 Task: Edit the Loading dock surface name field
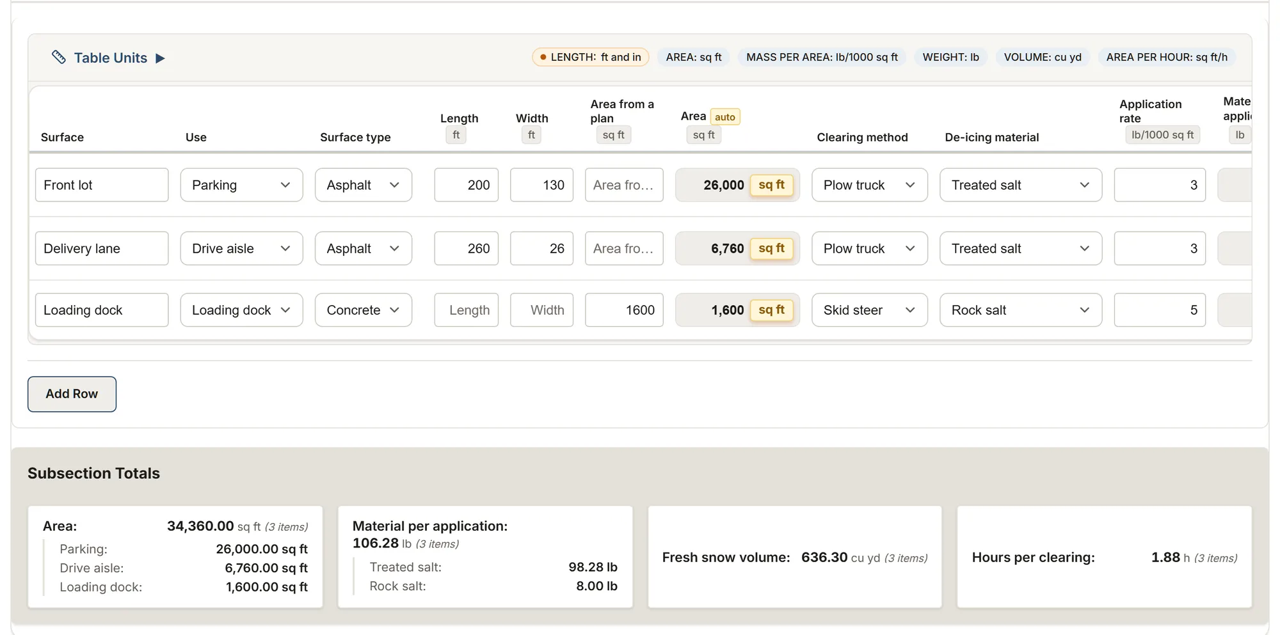tap(102, 310)
